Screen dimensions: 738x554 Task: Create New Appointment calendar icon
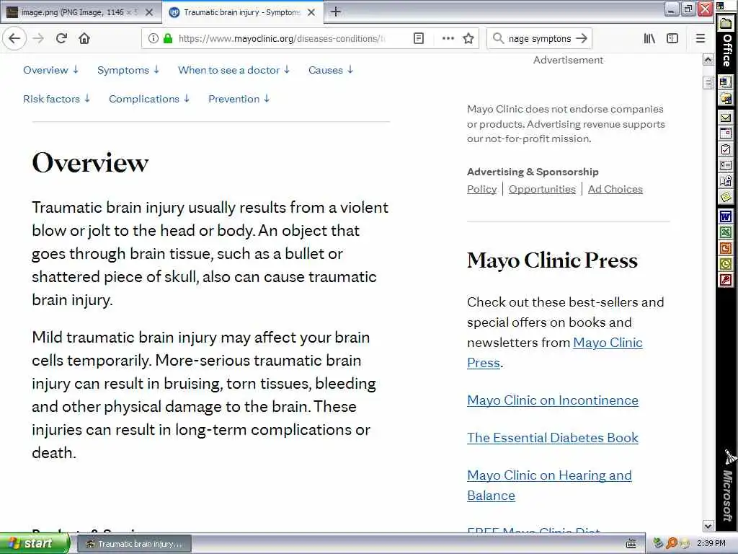click(x=725, y=133)
